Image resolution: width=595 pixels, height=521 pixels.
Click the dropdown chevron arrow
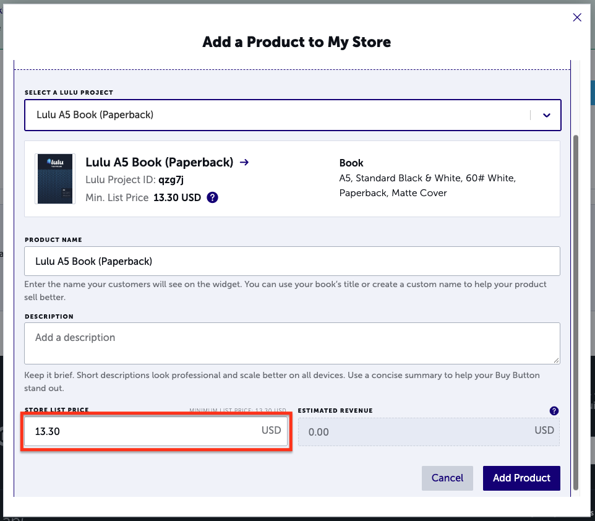(x=546, y=115)
